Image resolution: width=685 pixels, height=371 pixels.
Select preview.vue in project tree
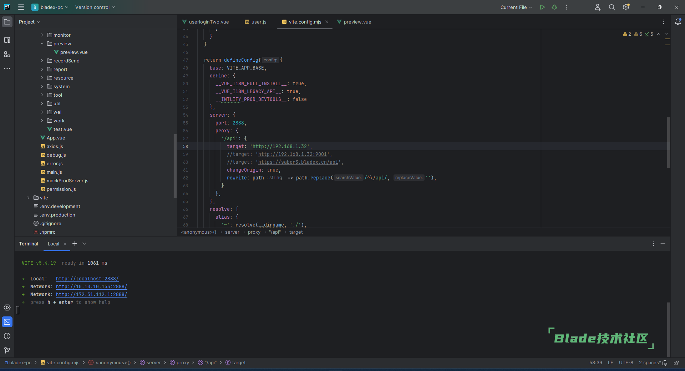[73, 52]
